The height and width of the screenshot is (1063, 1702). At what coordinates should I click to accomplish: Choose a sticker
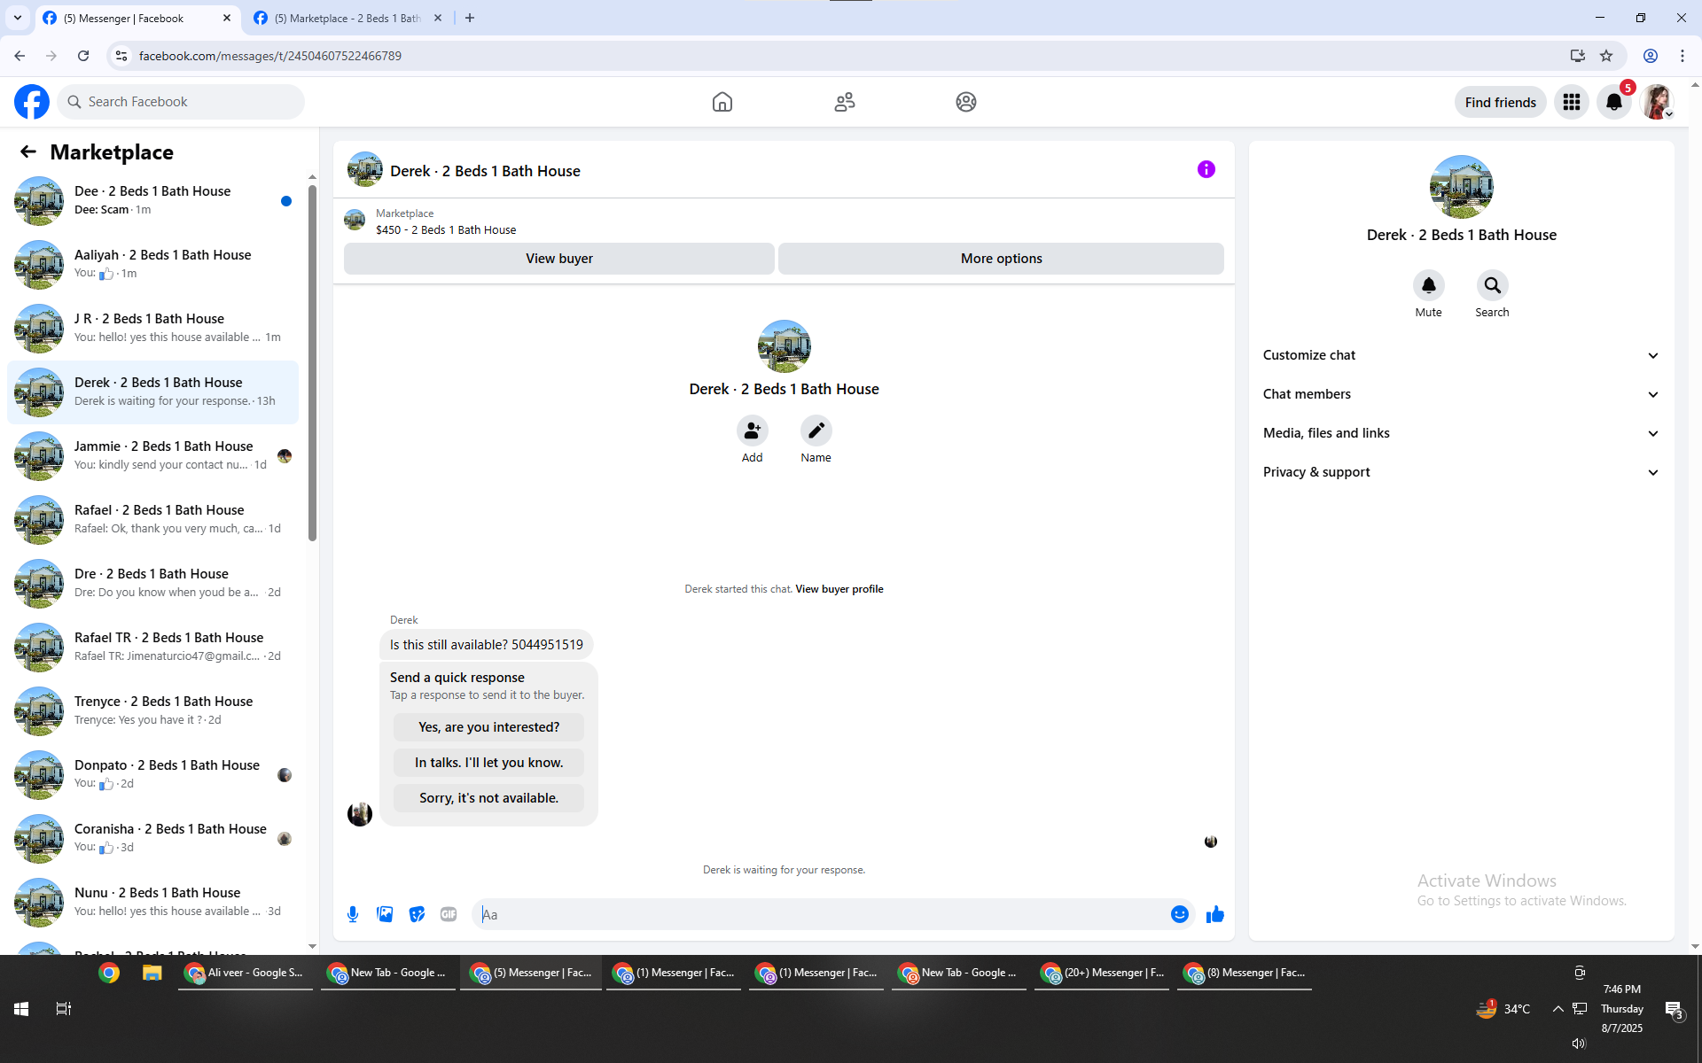click(x=417, y=914)
